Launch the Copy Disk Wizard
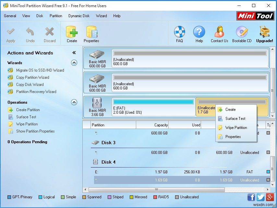The image size is (277, 208). (x=29, y=85)
